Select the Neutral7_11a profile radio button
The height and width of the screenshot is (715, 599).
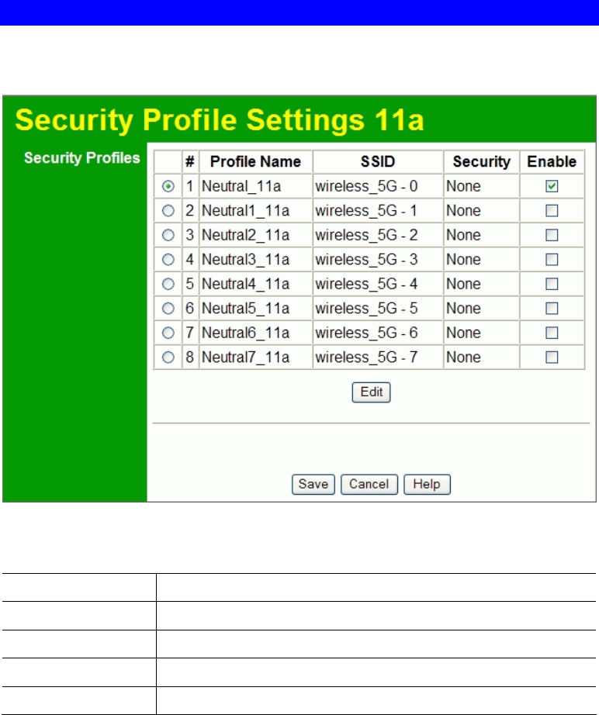(168, 357)
